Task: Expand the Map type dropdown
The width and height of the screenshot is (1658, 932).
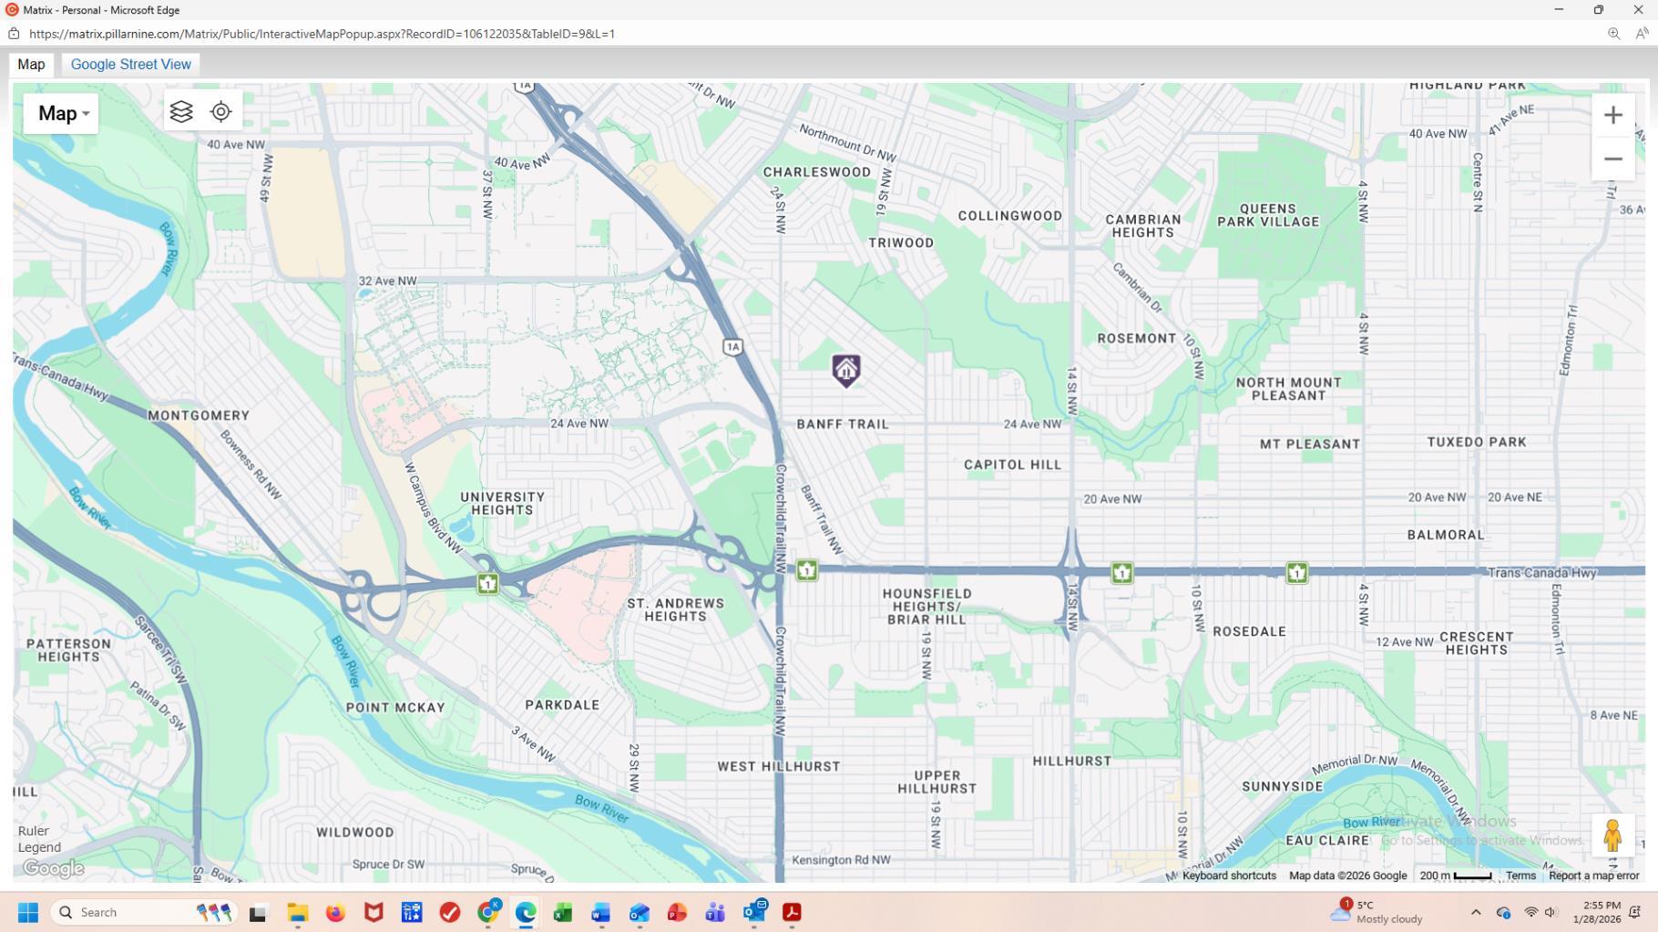Action: pyautogui.click(x=61, y=114)
